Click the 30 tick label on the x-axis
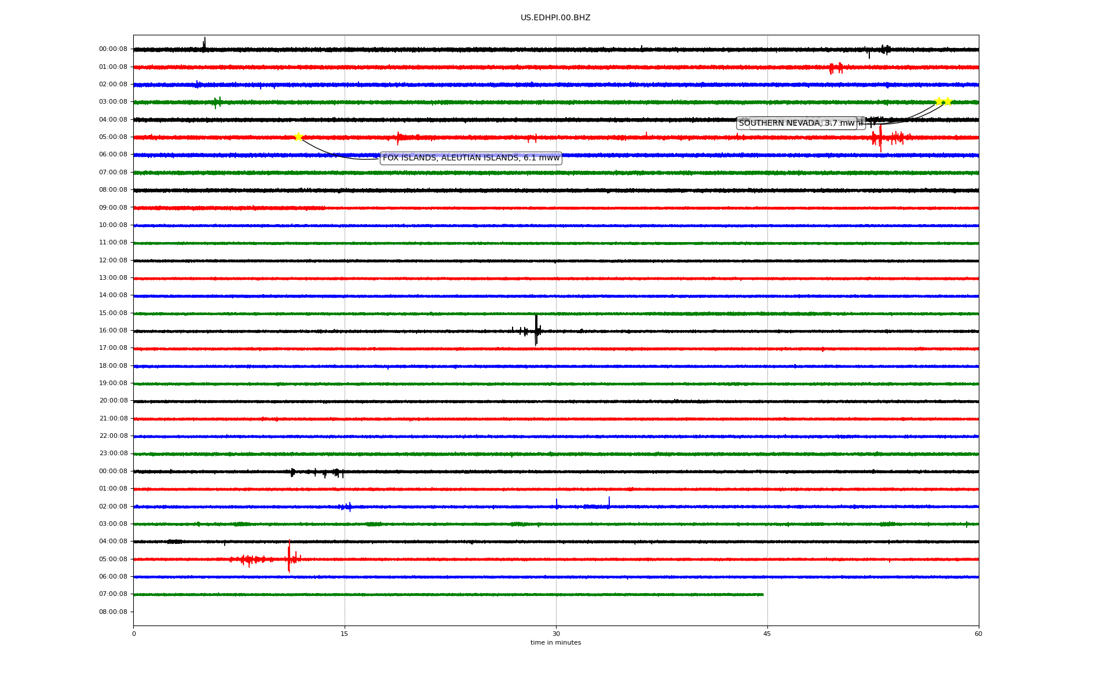Screen dimensions: 1112x695 click(x=556, y=634)
